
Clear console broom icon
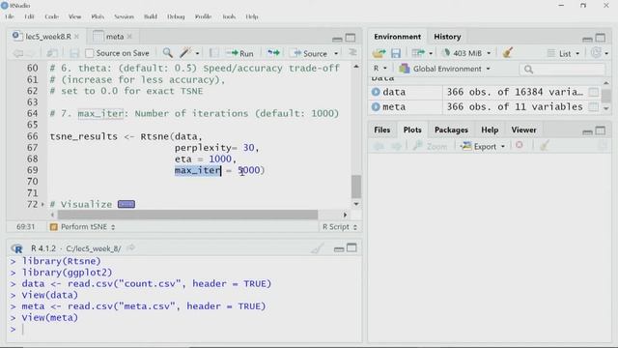click(318, 248)
